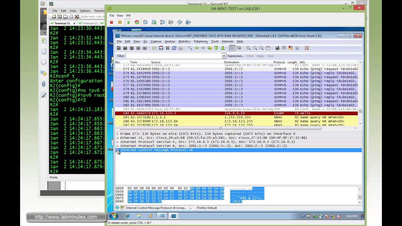Image resolution: width=402 pixels, height=226 pixels.
Task: Click the Stop (power off) VM button
Action: [111, 22]
